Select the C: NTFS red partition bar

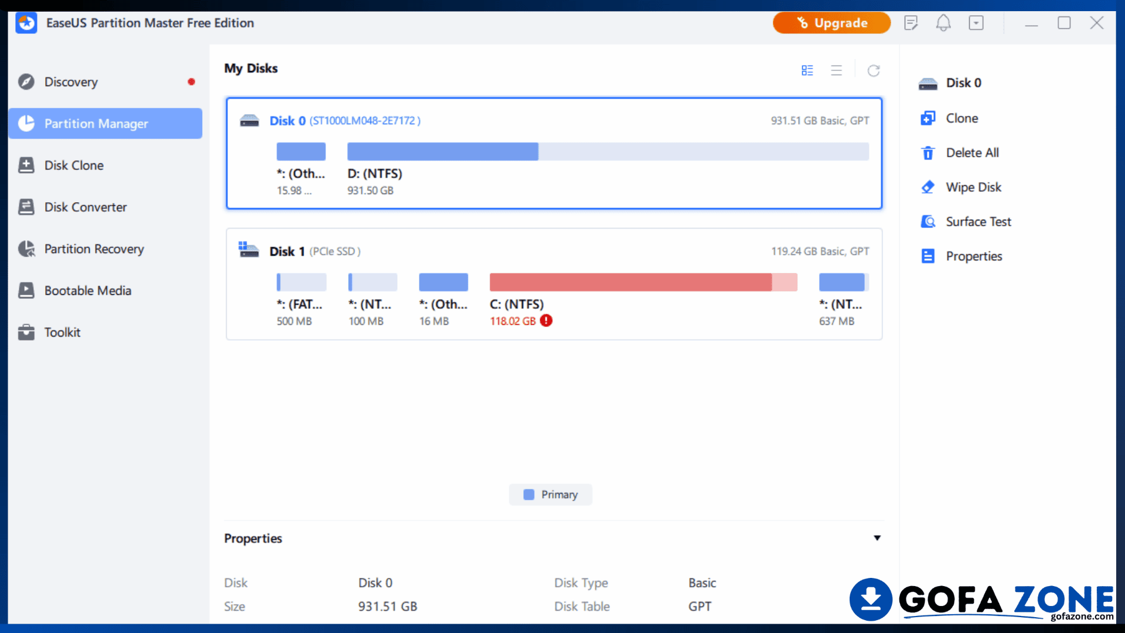coord(643,282)
